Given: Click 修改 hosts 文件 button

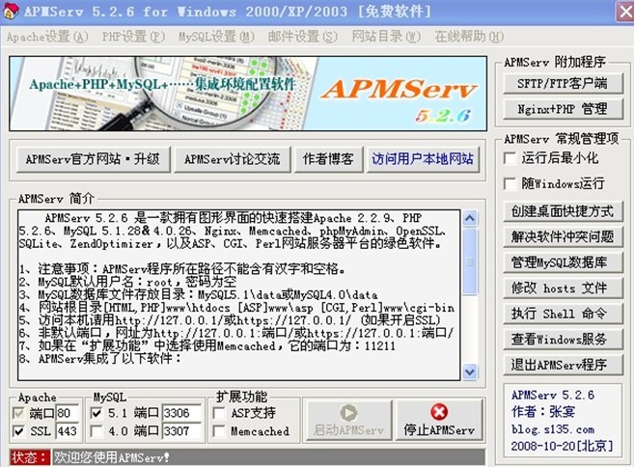Looking at the screenshot, I should pyautogui.click(x=563, y=288).
